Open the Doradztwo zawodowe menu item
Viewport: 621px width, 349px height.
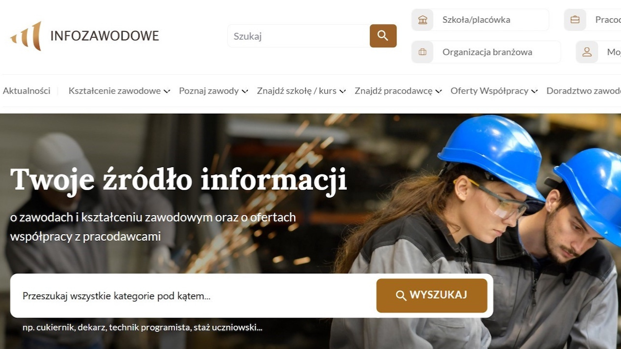point(584,91)
